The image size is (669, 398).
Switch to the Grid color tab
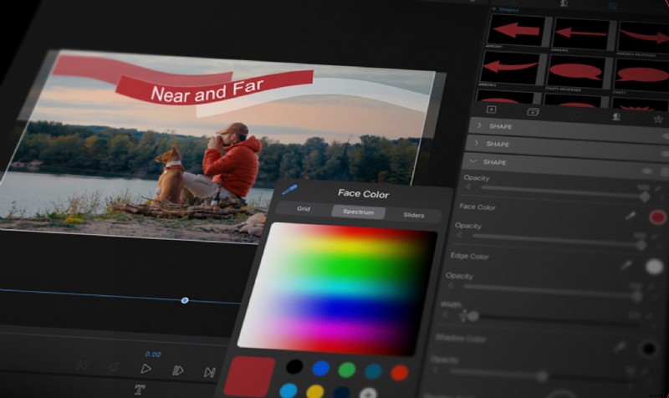pyautogui.click(x=304, y=208)
